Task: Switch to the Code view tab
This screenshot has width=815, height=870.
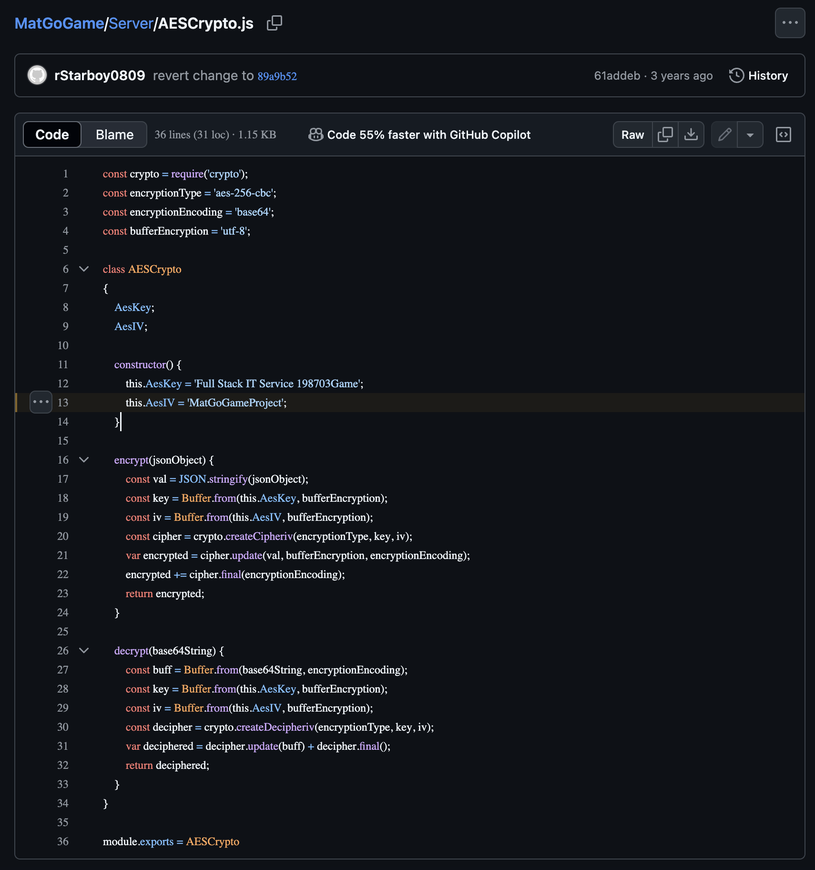Action: 52,135
